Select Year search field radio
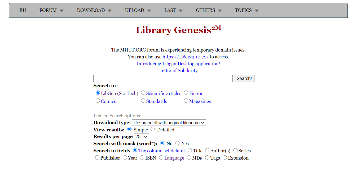 click(x=125, y=157)
